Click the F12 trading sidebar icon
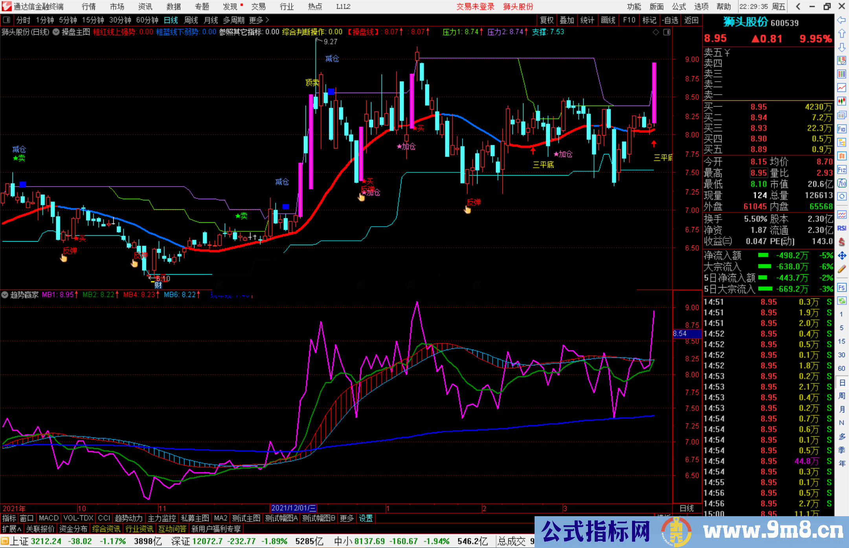849x548 pixels. 842,170
